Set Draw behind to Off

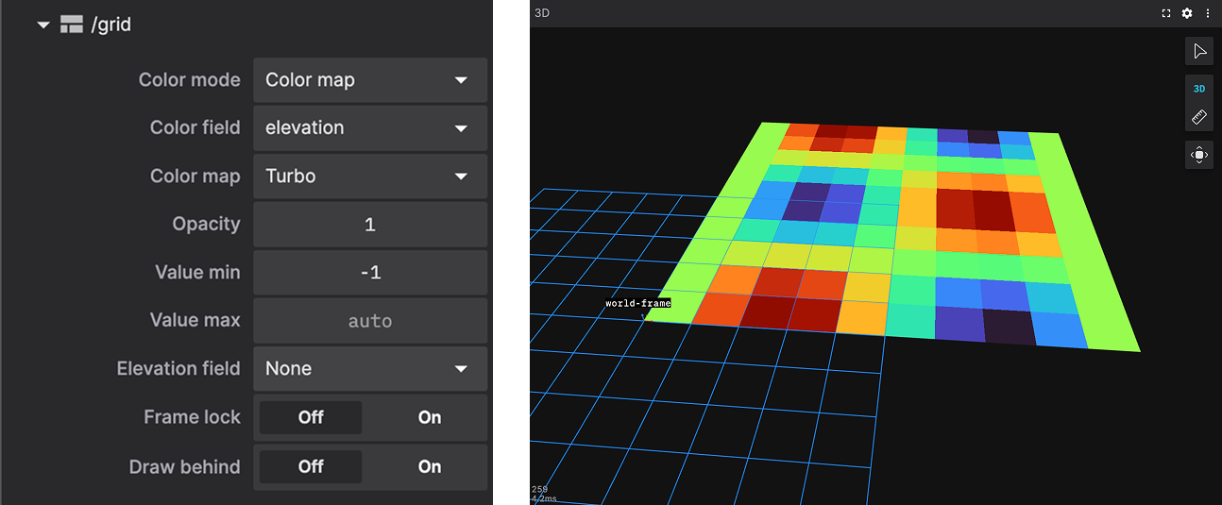coord(311,466)
